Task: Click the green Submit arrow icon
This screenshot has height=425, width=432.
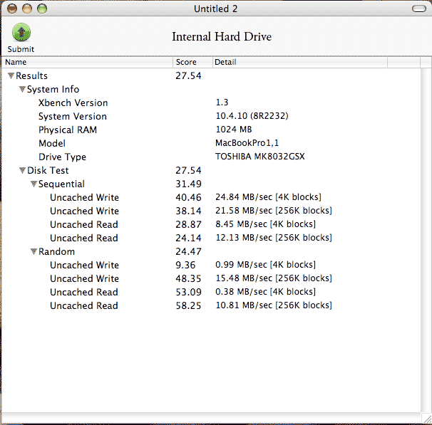Action: pyautogui.click(x=21, y=32)
